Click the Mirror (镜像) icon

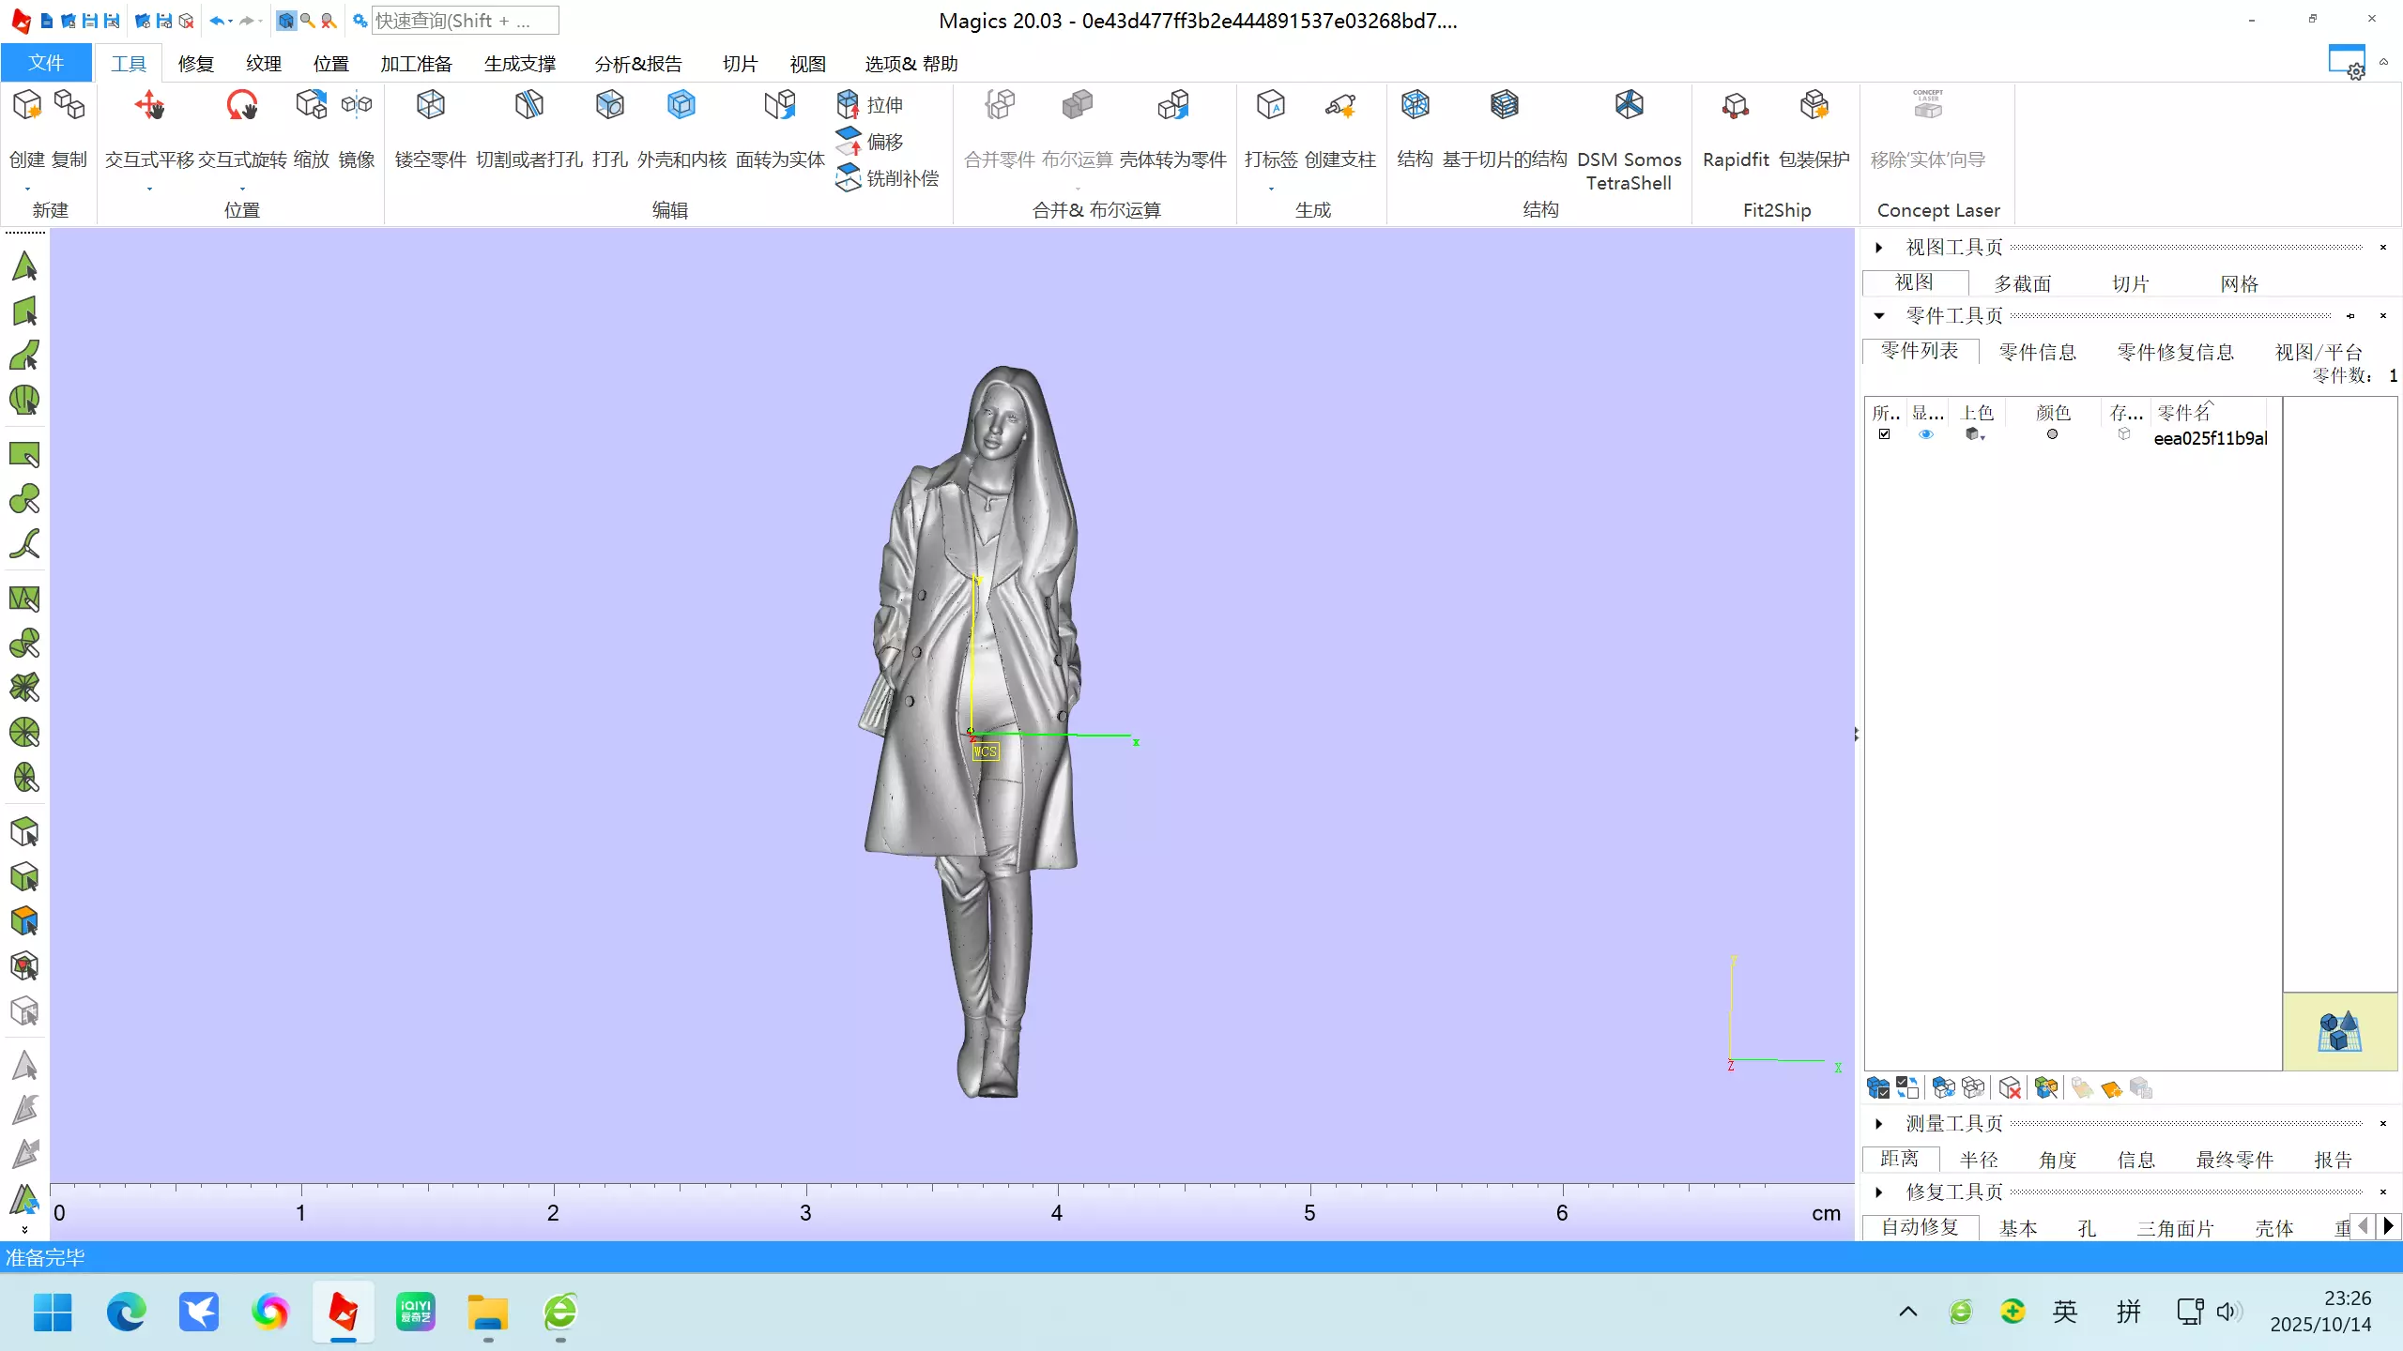pyautogui.click(x=357, y=106)
